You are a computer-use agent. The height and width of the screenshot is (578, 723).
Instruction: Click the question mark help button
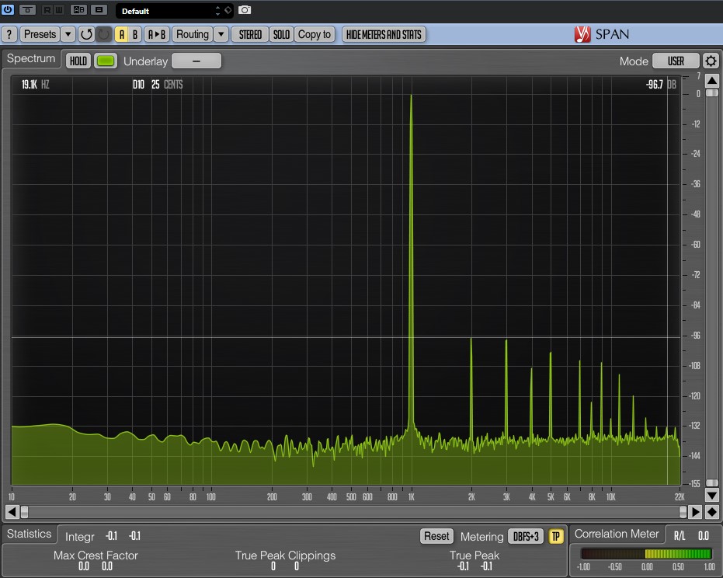(x=9, y=34)
